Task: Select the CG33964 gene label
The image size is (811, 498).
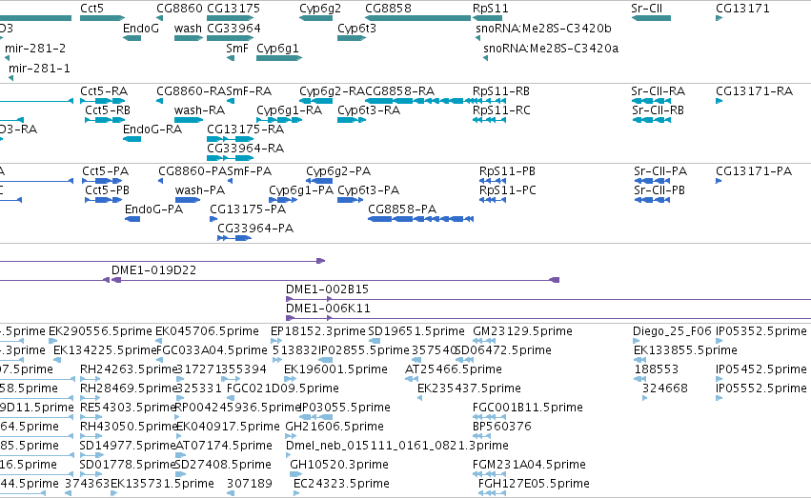Action: (x=233, y=29)
